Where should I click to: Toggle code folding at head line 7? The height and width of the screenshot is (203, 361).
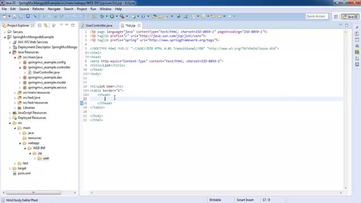pos(88,57)
